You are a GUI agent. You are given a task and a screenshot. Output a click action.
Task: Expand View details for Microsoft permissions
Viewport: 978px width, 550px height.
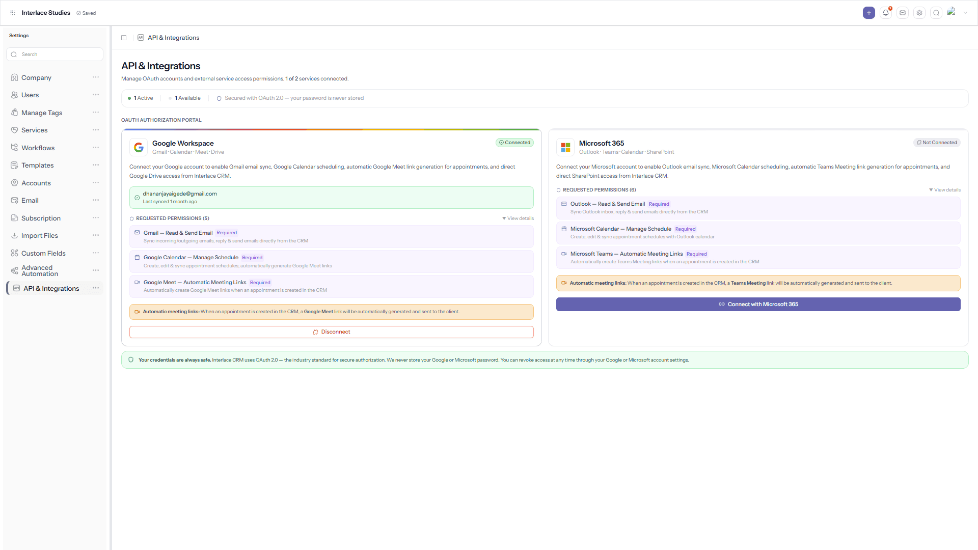945,190
